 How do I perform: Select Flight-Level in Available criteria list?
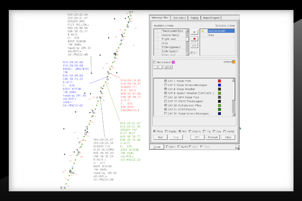[x=170, y=39]
